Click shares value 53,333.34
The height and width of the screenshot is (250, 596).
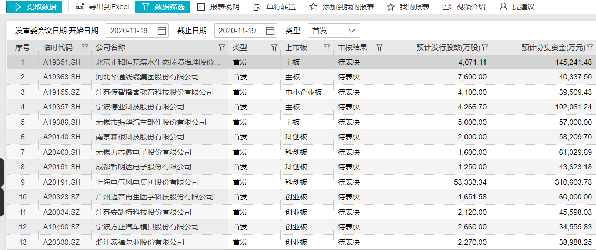(x=470, y=182)
